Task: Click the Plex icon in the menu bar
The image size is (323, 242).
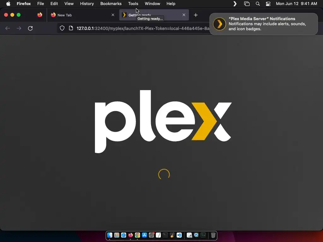Action: (x=235, y=4)
